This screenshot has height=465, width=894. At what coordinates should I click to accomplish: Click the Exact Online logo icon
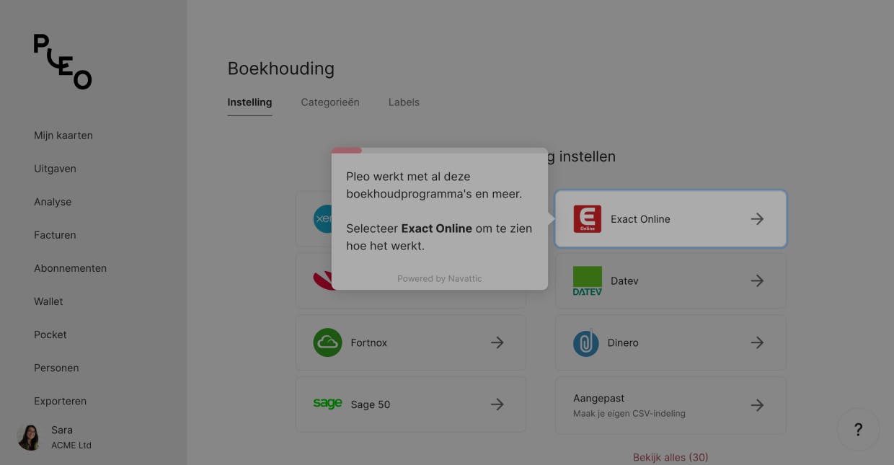point(588,219)
